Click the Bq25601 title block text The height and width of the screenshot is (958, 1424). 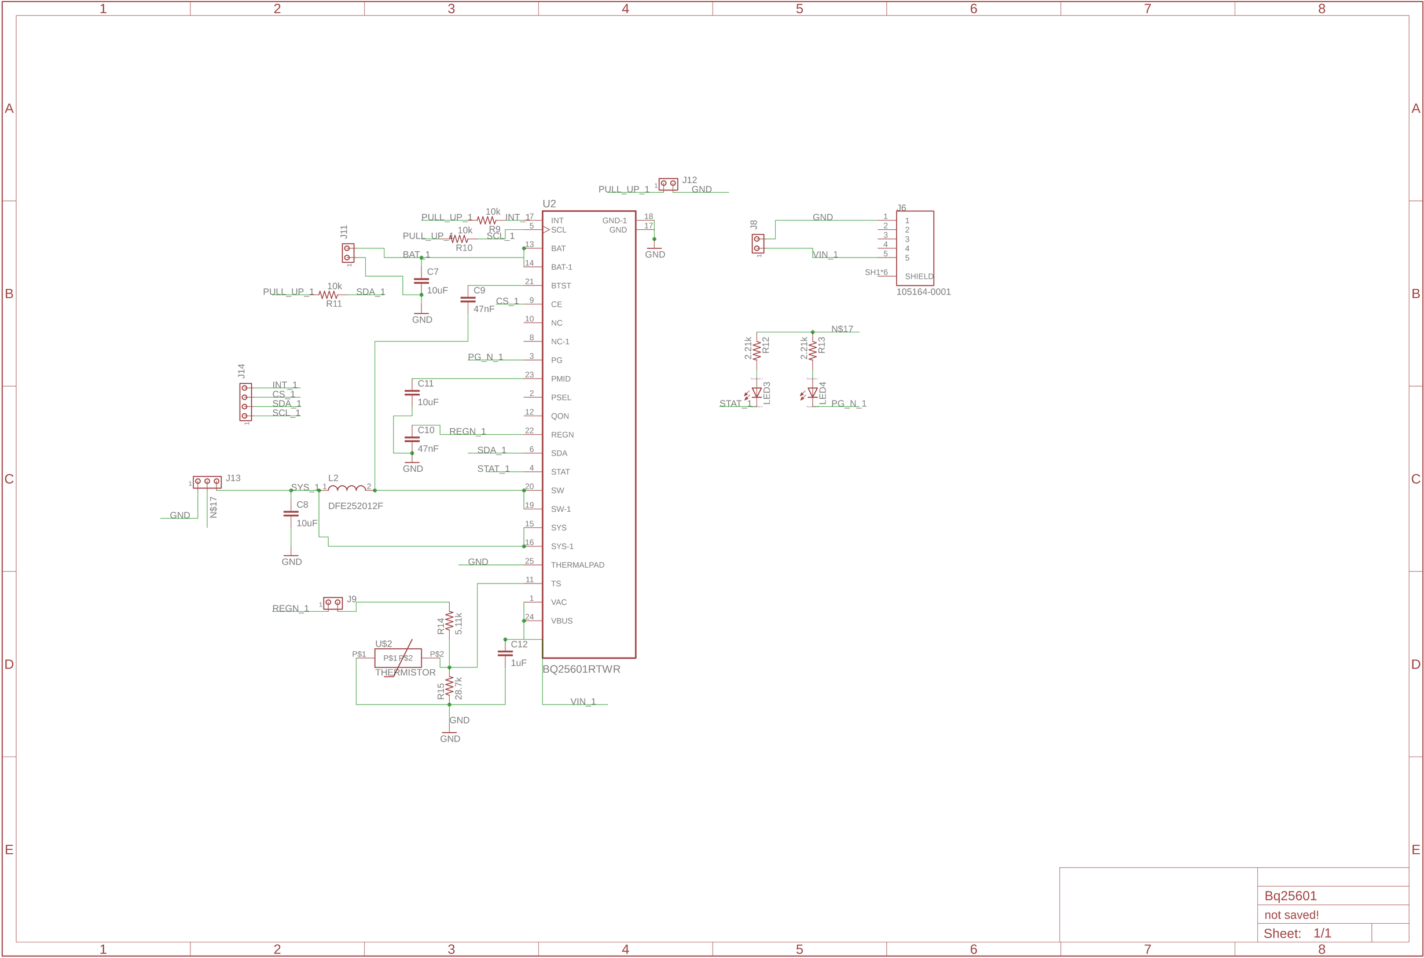(1290, 896)
